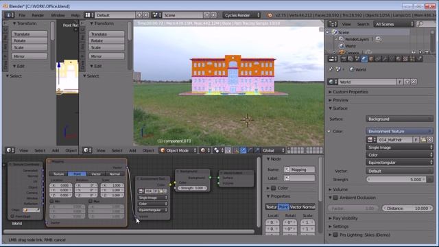Switch to the Scene properties tab icon
The image size is (439, 247).
coord(357,59)
